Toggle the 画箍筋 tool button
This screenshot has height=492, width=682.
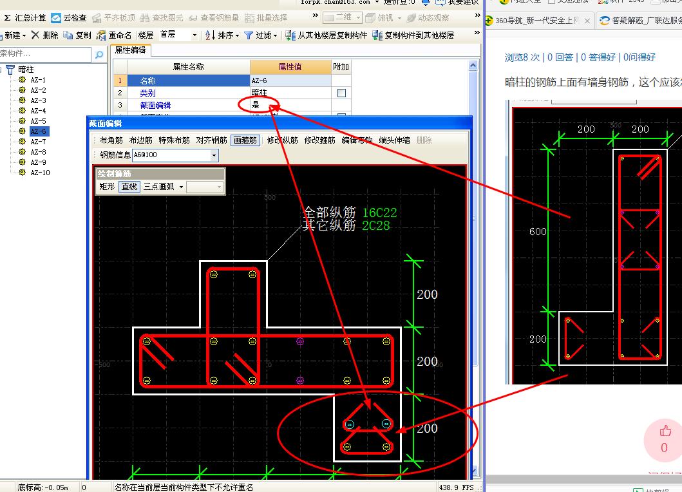245,140
